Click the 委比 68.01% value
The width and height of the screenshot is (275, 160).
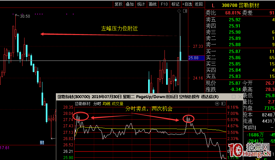[x=233, y=13]
